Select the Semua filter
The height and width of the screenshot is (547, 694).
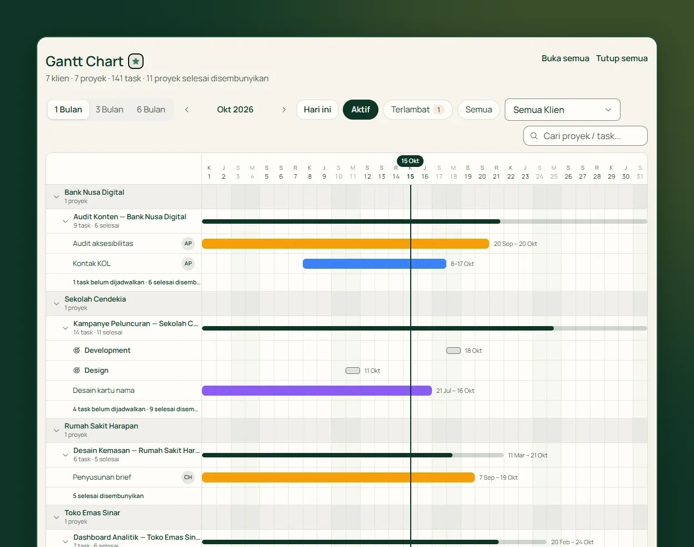[x=479, y=110]
